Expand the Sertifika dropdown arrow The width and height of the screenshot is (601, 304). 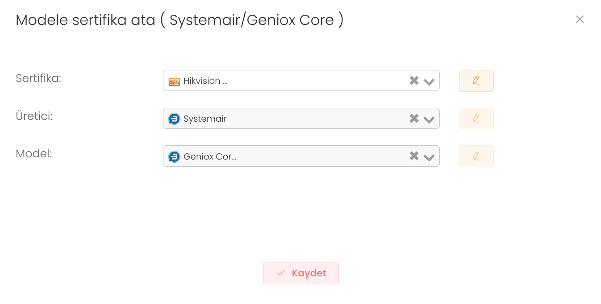[429, 82]
